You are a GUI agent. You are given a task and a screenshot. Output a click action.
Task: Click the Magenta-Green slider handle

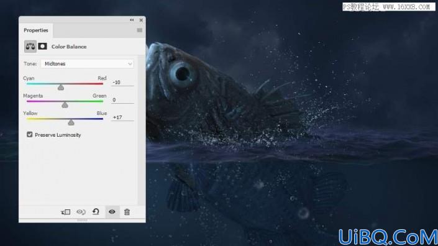[65, 105]
